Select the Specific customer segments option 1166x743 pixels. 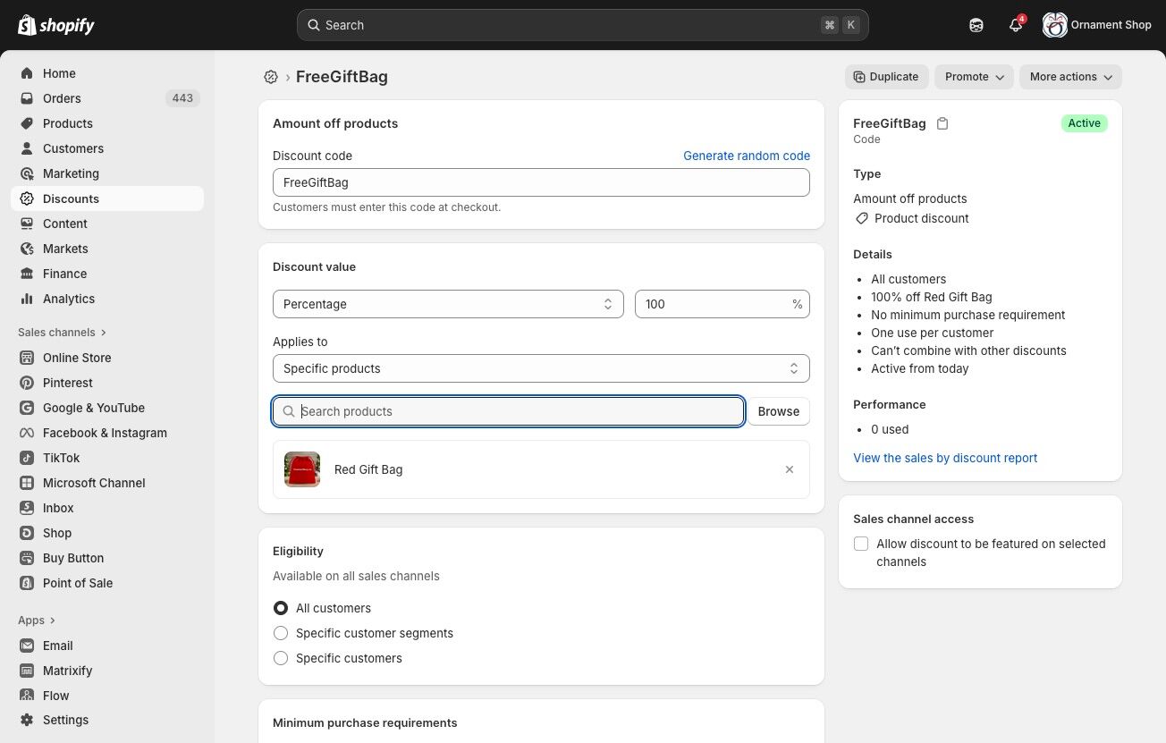(x=281, y=633)
